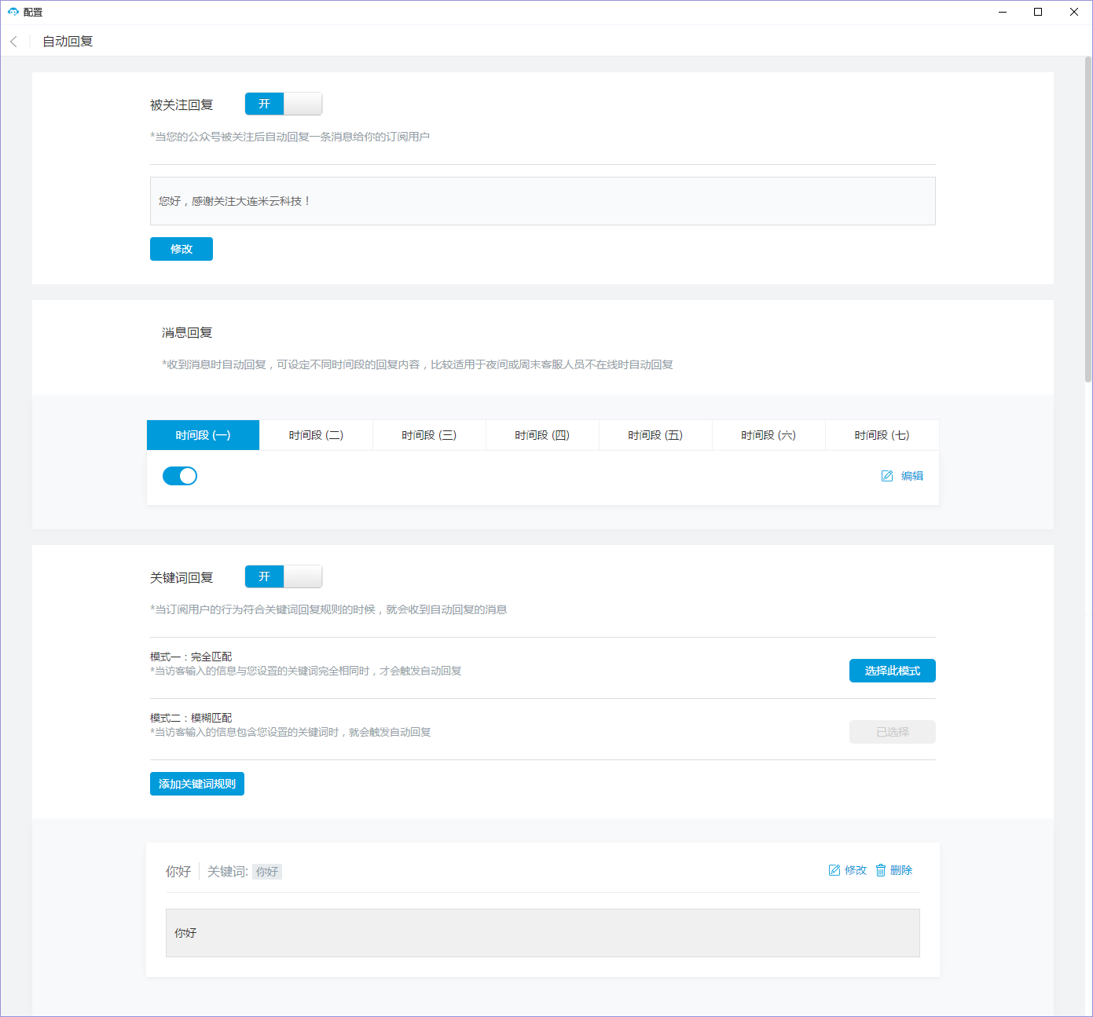1093x1017 pixels.
Task: Switch to the 时间段 (二) tab
Action: tap(316, 435)
